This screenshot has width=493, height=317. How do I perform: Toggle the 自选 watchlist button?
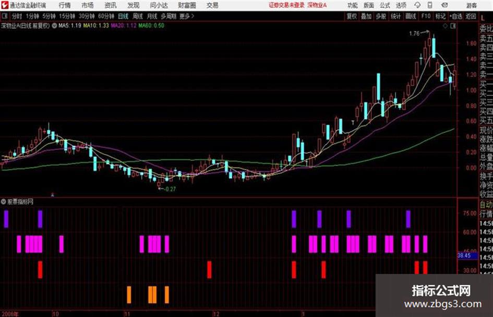(456, 16)
